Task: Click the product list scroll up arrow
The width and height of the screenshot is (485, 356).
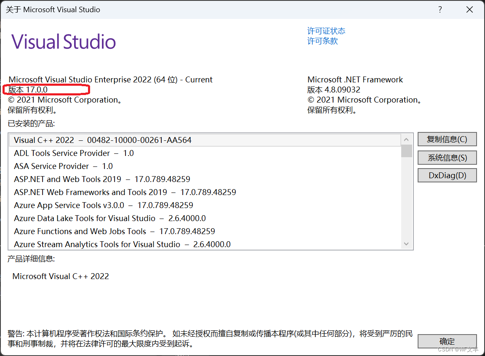Action: pyautogui.click(x=406, y=140)
